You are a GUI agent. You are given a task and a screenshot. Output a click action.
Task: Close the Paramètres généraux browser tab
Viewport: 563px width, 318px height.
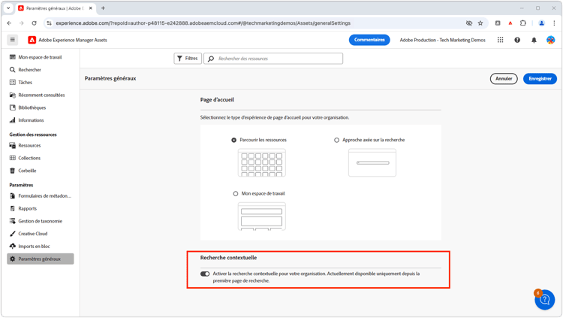click(x=91, y=8)
